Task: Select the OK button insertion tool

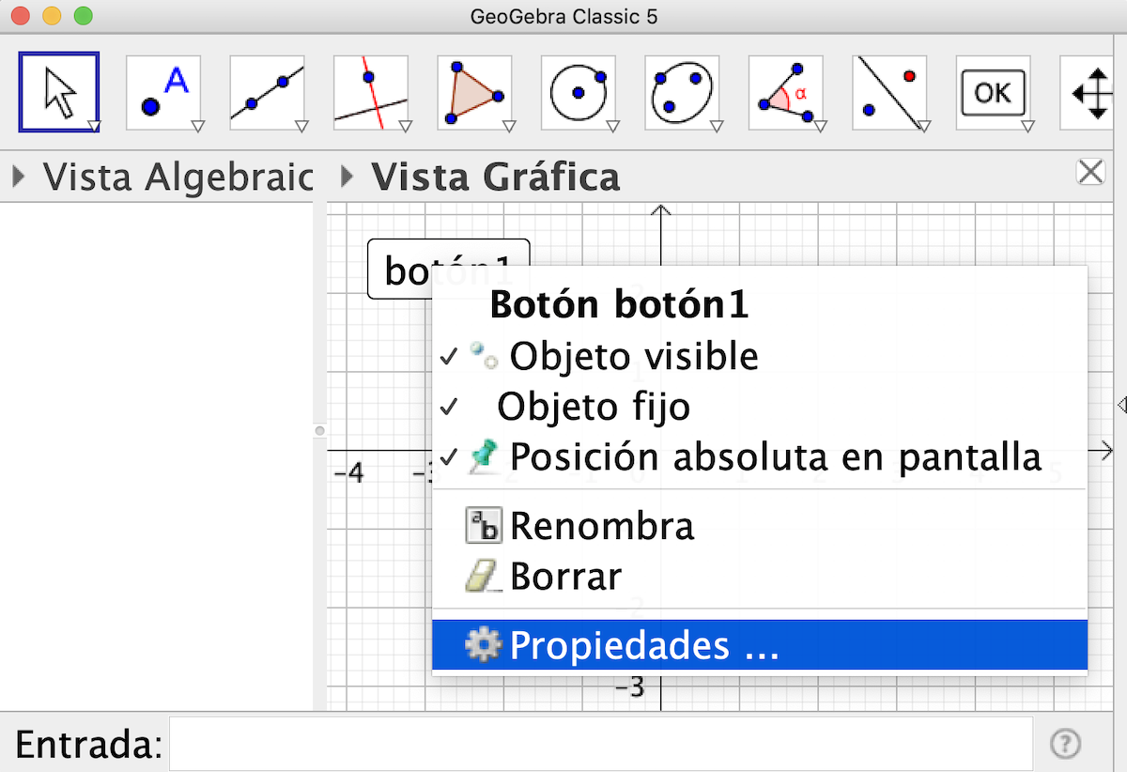Action: [x=995, y=92]
